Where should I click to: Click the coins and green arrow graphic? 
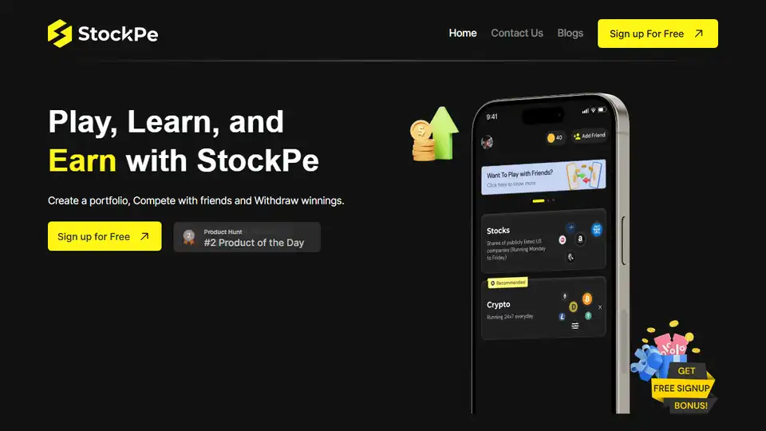[434, 134]
